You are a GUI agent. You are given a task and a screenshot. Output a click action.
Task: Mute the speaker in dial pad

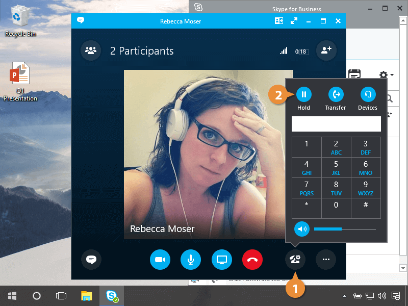[x=302, y=229]
